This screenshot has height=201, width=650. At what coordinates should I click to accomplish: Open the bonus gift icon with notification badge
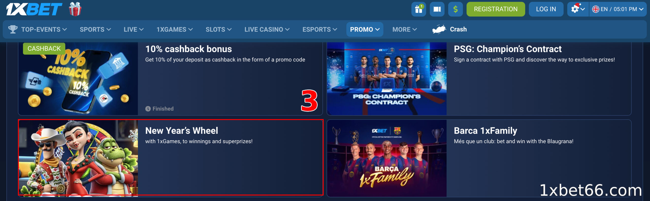419,9
